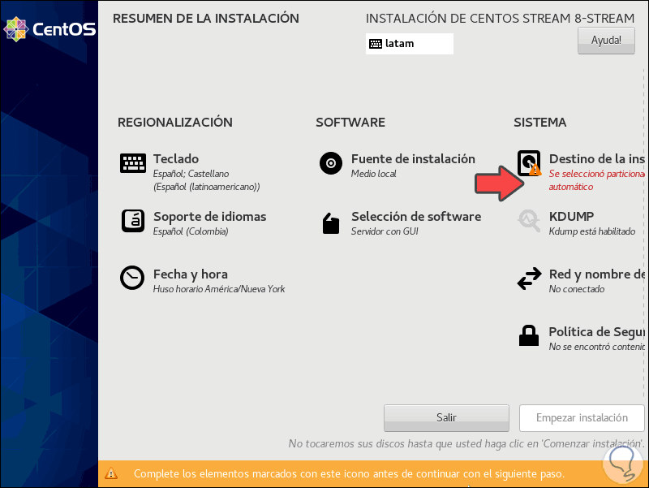Click the Soporte de idiomas language icon
This screenshot has width=649, height=488.
tap(133, 221)
